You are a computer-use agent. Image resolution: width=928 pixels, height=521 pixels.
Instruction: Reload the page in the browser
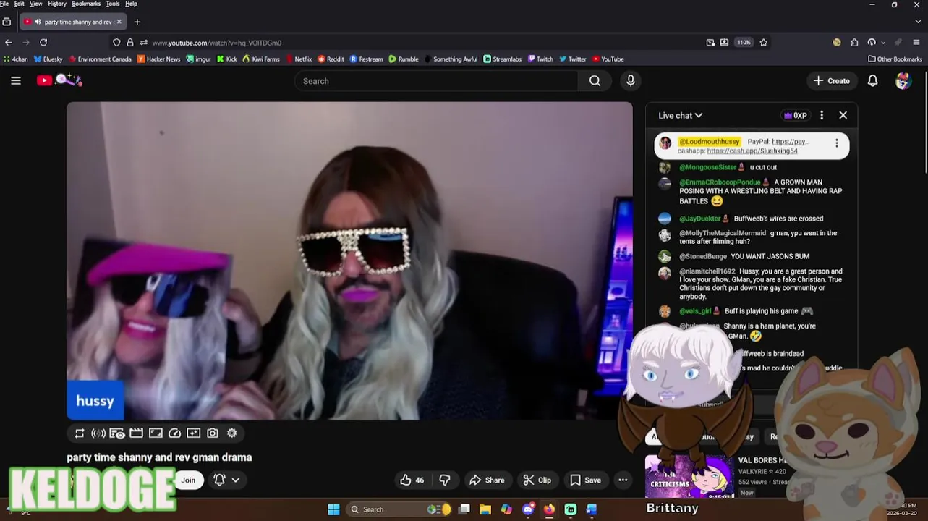[43, 43]
